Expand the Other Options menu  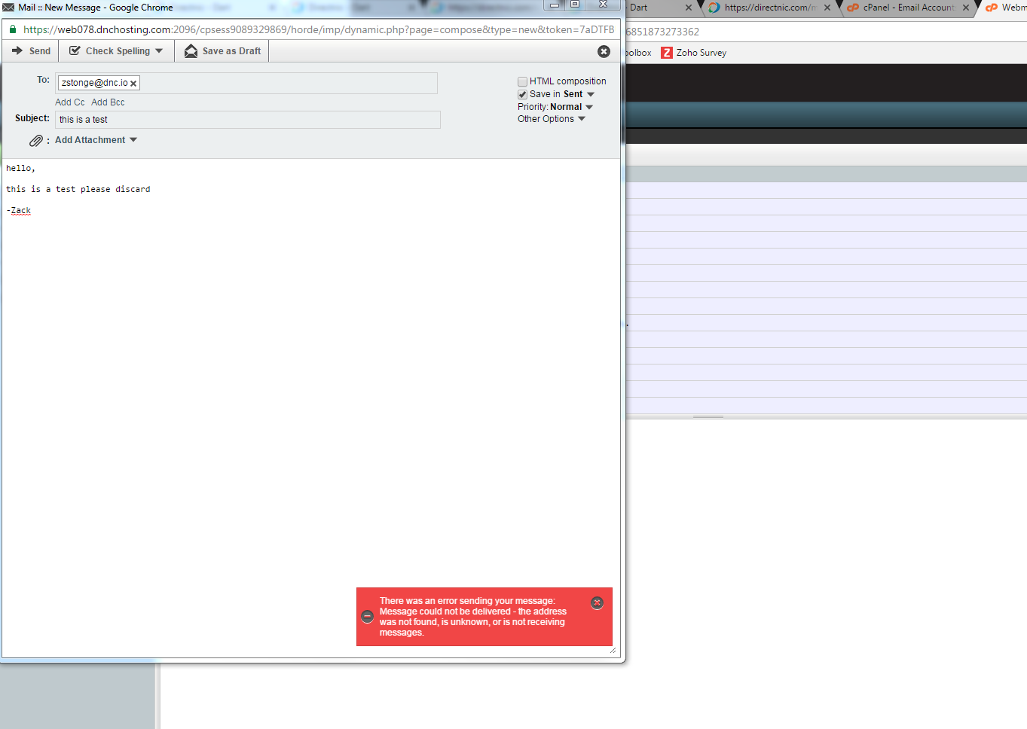click(582, 119)
